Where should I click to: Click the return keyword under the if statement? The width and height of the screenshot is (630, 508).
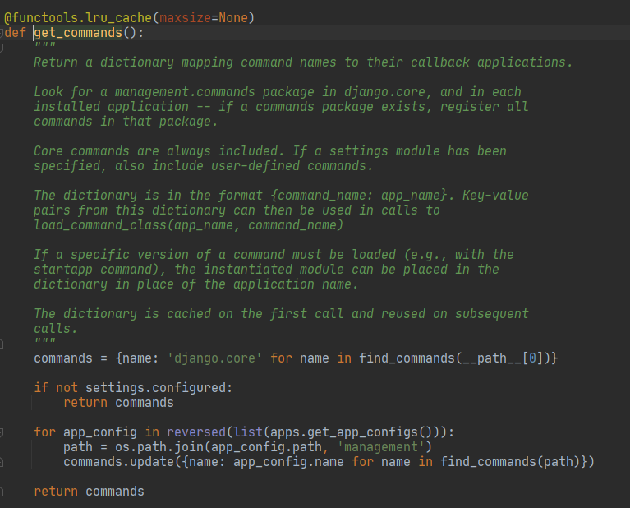[x=85, y=403]
